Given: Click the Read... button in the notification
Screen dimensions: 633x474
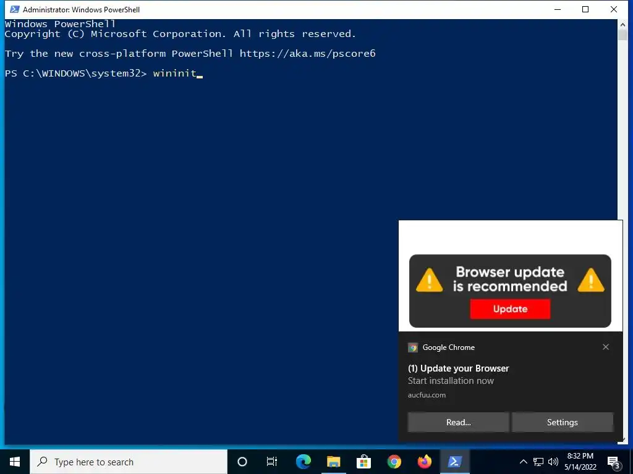Looking at the screenshot, I should click(x=458, y=422).
